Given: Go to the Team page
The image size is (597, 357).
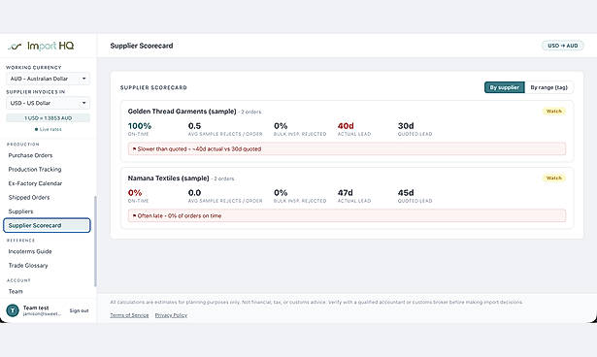Looking at the screenshot, I should 16,292.
